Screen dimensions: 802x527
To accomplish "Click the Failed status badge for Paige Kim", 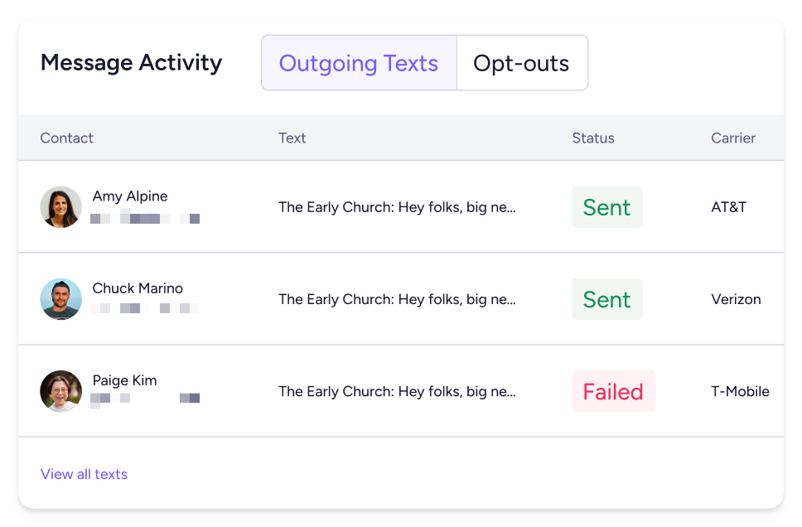I will click(x=613, y=391).
